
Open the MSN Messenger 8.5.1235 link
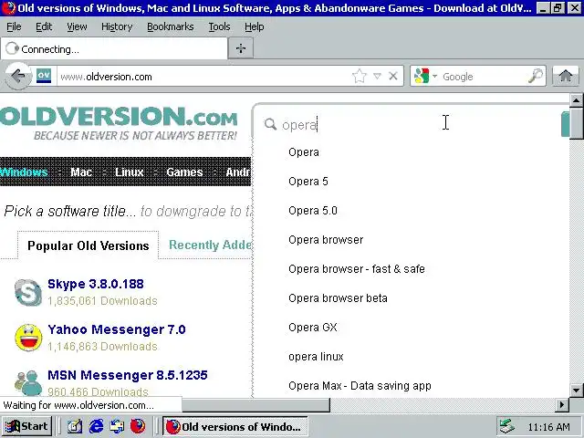pyautogui.click(x=128, y=375)
